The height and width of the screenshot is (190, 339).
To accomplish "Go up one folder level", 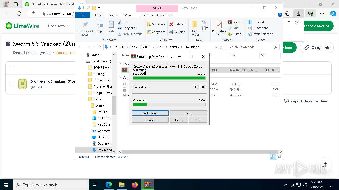I will click(100, 47).
